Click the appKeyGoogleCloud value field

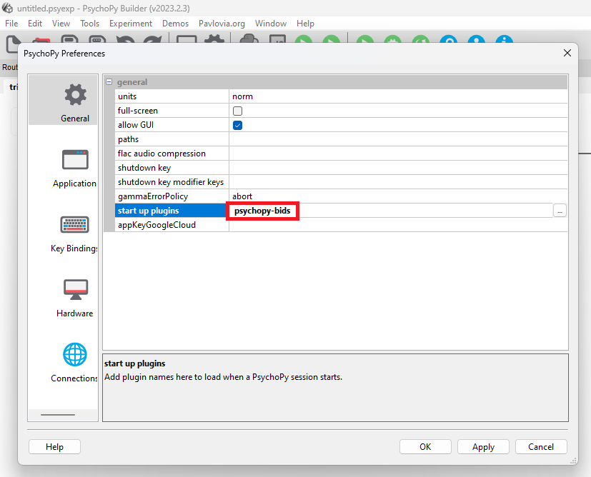click(398, 225)
